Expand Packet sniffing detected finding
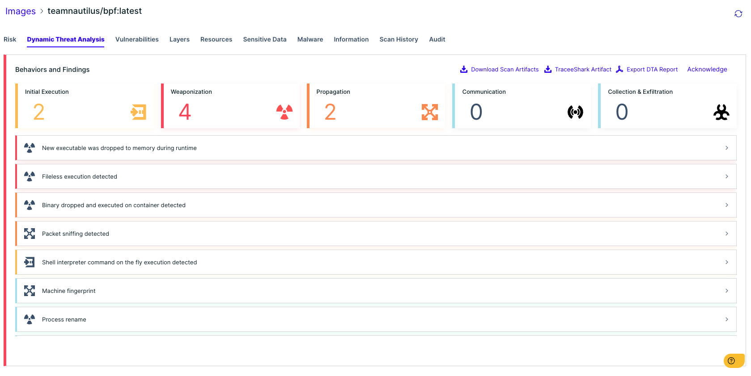The width and height of the screenshot is (751, 376). coord(726,234)
